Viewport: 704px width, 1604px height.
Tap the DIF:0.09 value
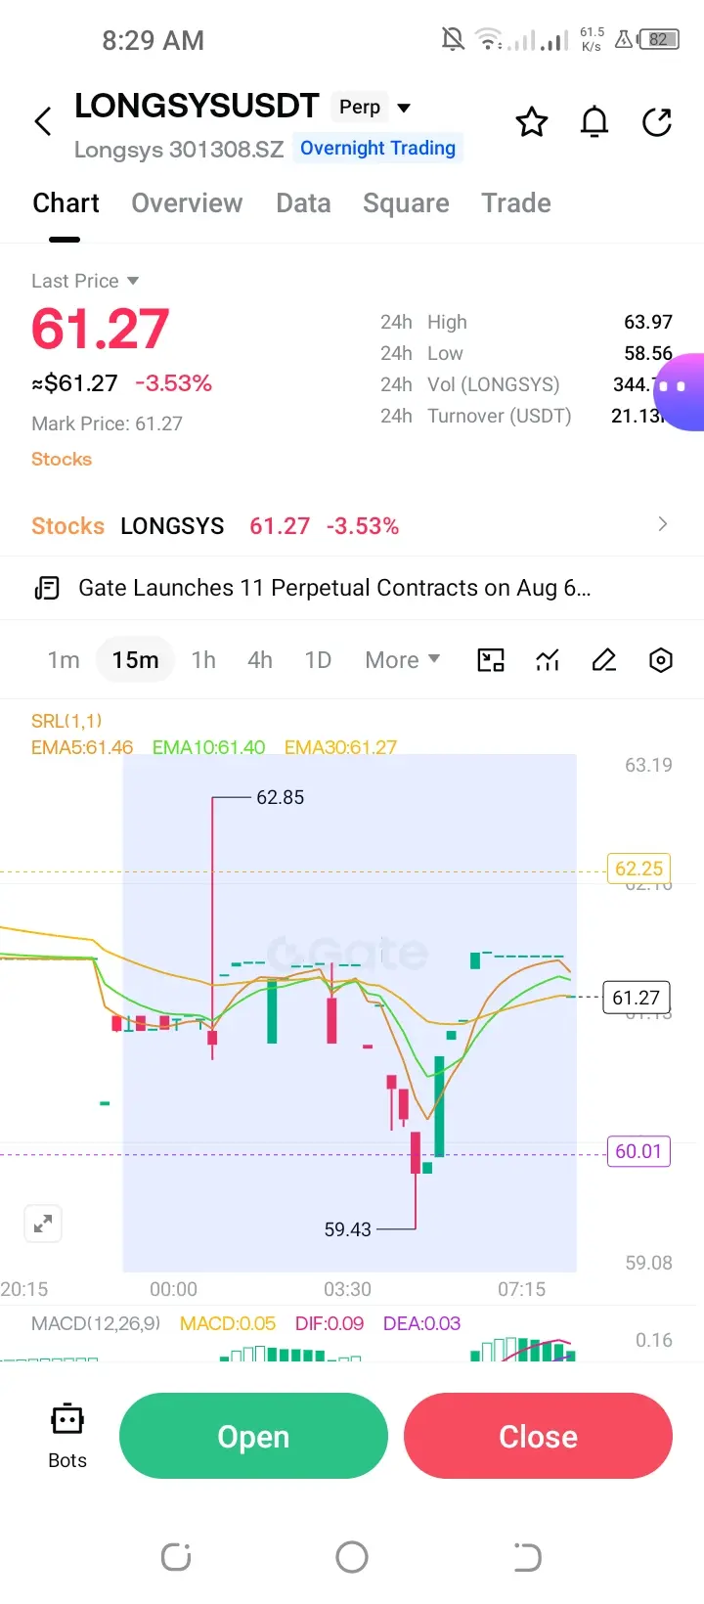pyautogui.click(x=330, y=1323)
